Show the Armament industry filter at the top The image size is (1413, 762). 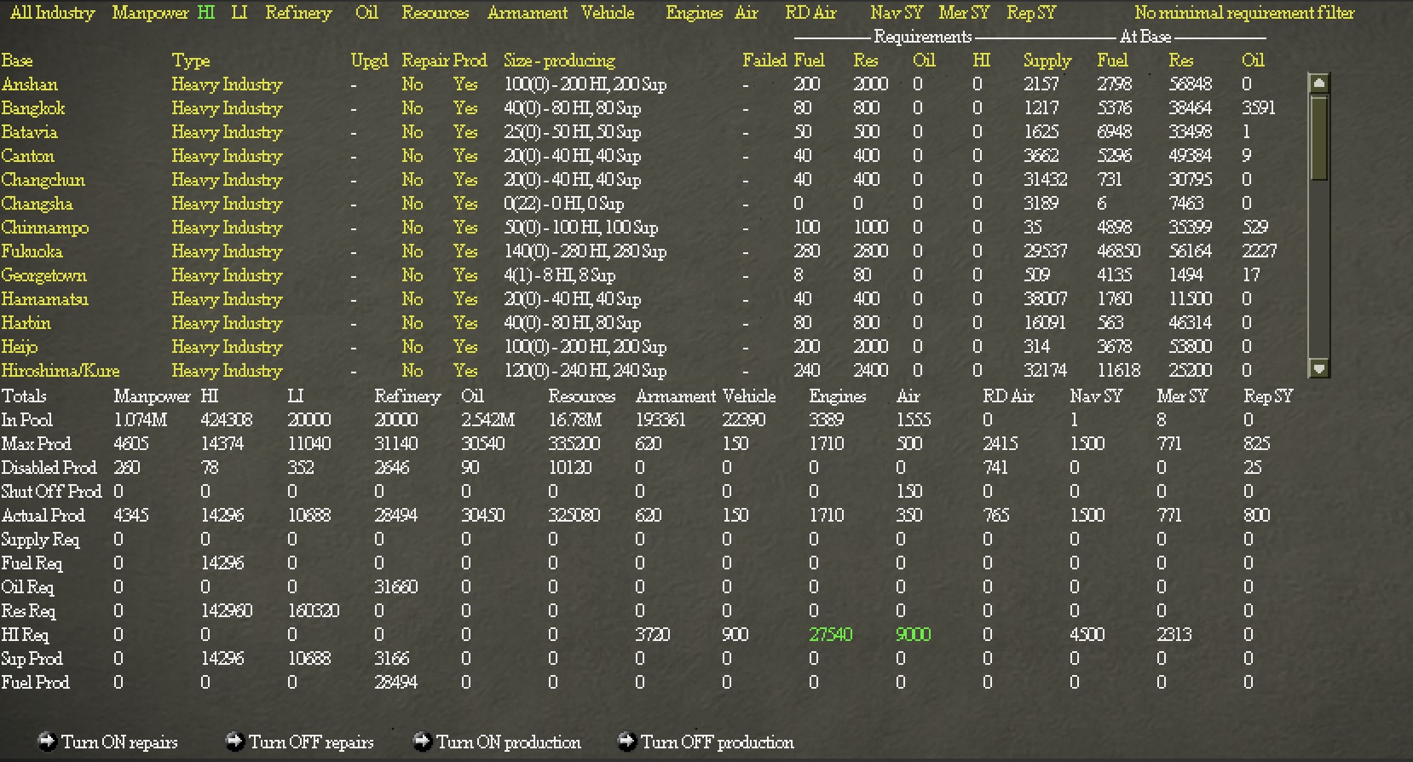click(528, 13)
